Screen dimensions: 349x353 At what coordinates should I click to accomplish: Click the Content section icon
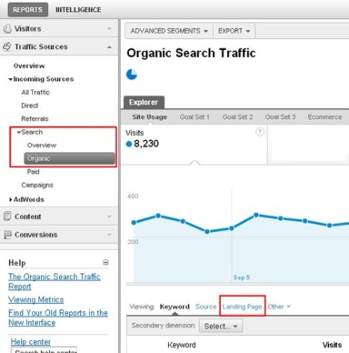(x=7, y=217)
